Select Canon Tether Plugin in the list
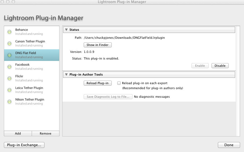244x152 pixels. [x=32, y=43]
